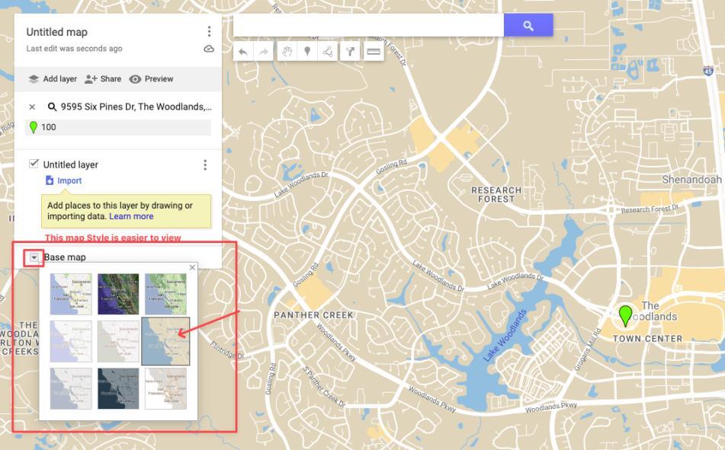Choose the default Map base style thumbnail
Image resolution: width=725 pixels, height=450 pixels.
(x=71, y=294)
